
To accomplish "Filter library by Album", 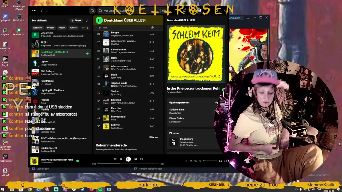I will click(x=62, y=28).
